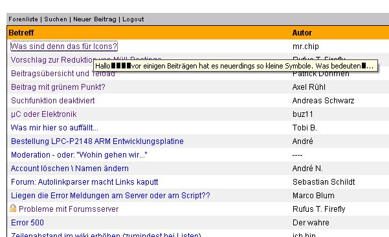Open thread 'Suchfunktion deaktiviert'
The width and height of the screenshot is (389, 237).
(53, 101)
